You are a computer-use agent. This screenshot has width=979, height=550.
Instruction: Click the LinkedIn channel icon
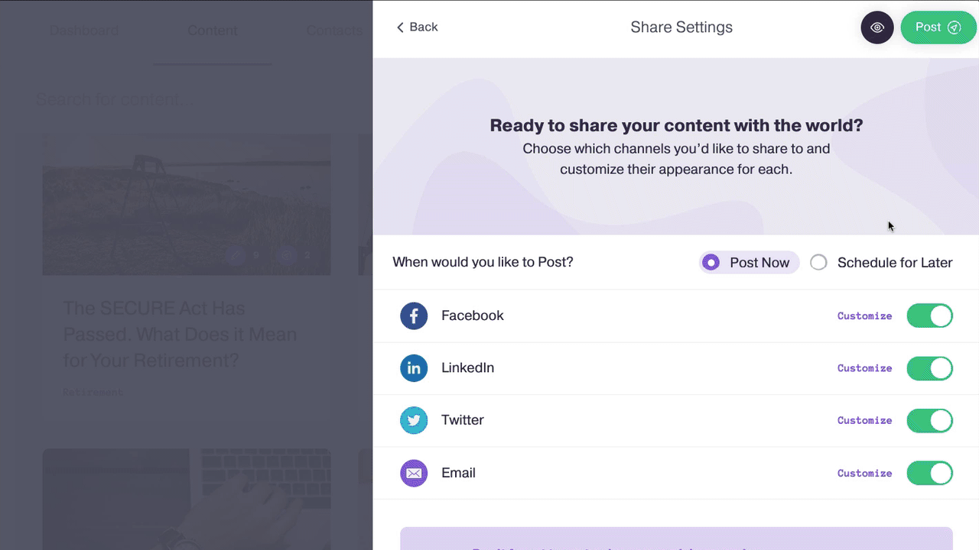point(414,368)
